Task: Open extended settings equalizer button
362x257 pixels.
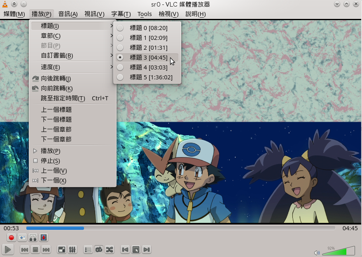Action: [x=72, y=250]
